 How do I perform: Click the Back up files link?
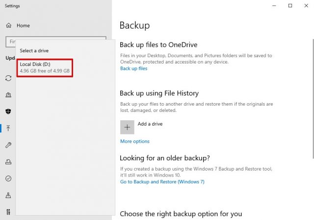(x=134, y=68)
